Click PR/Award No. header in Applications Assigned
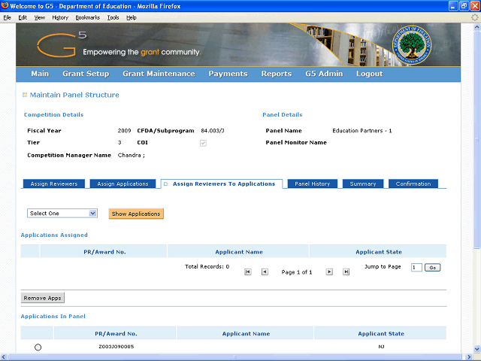Screen dimensions: 481x361 click(x=104, y=252)
